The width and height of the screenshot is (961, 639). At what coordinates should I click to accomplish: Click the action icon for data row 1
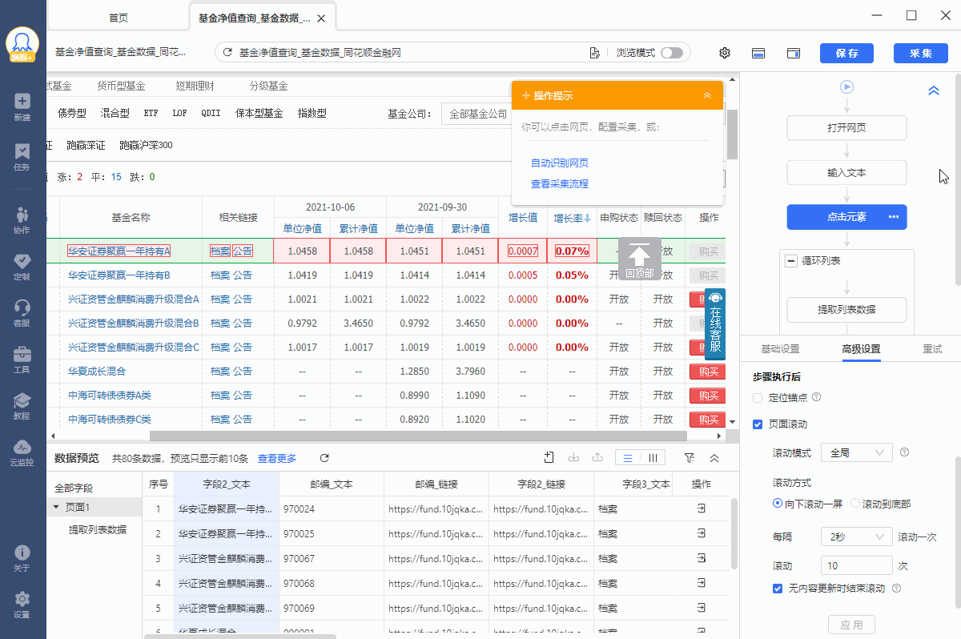(x=702, y=508)
